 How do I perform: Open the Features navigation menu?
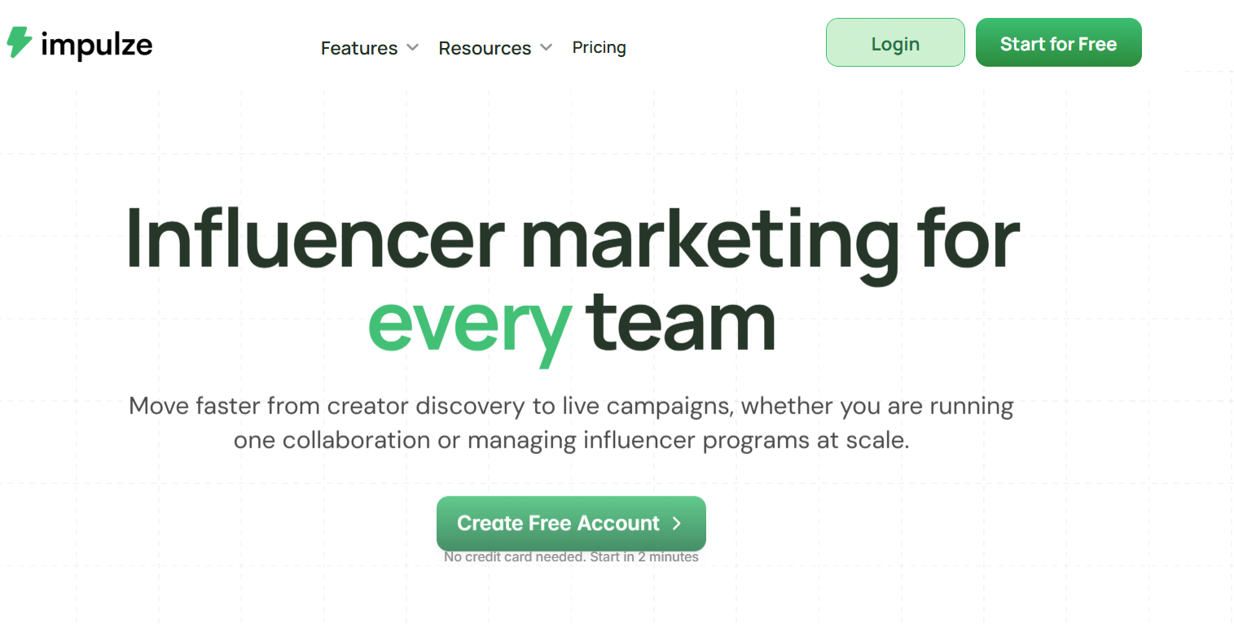[x=359, y=48]
